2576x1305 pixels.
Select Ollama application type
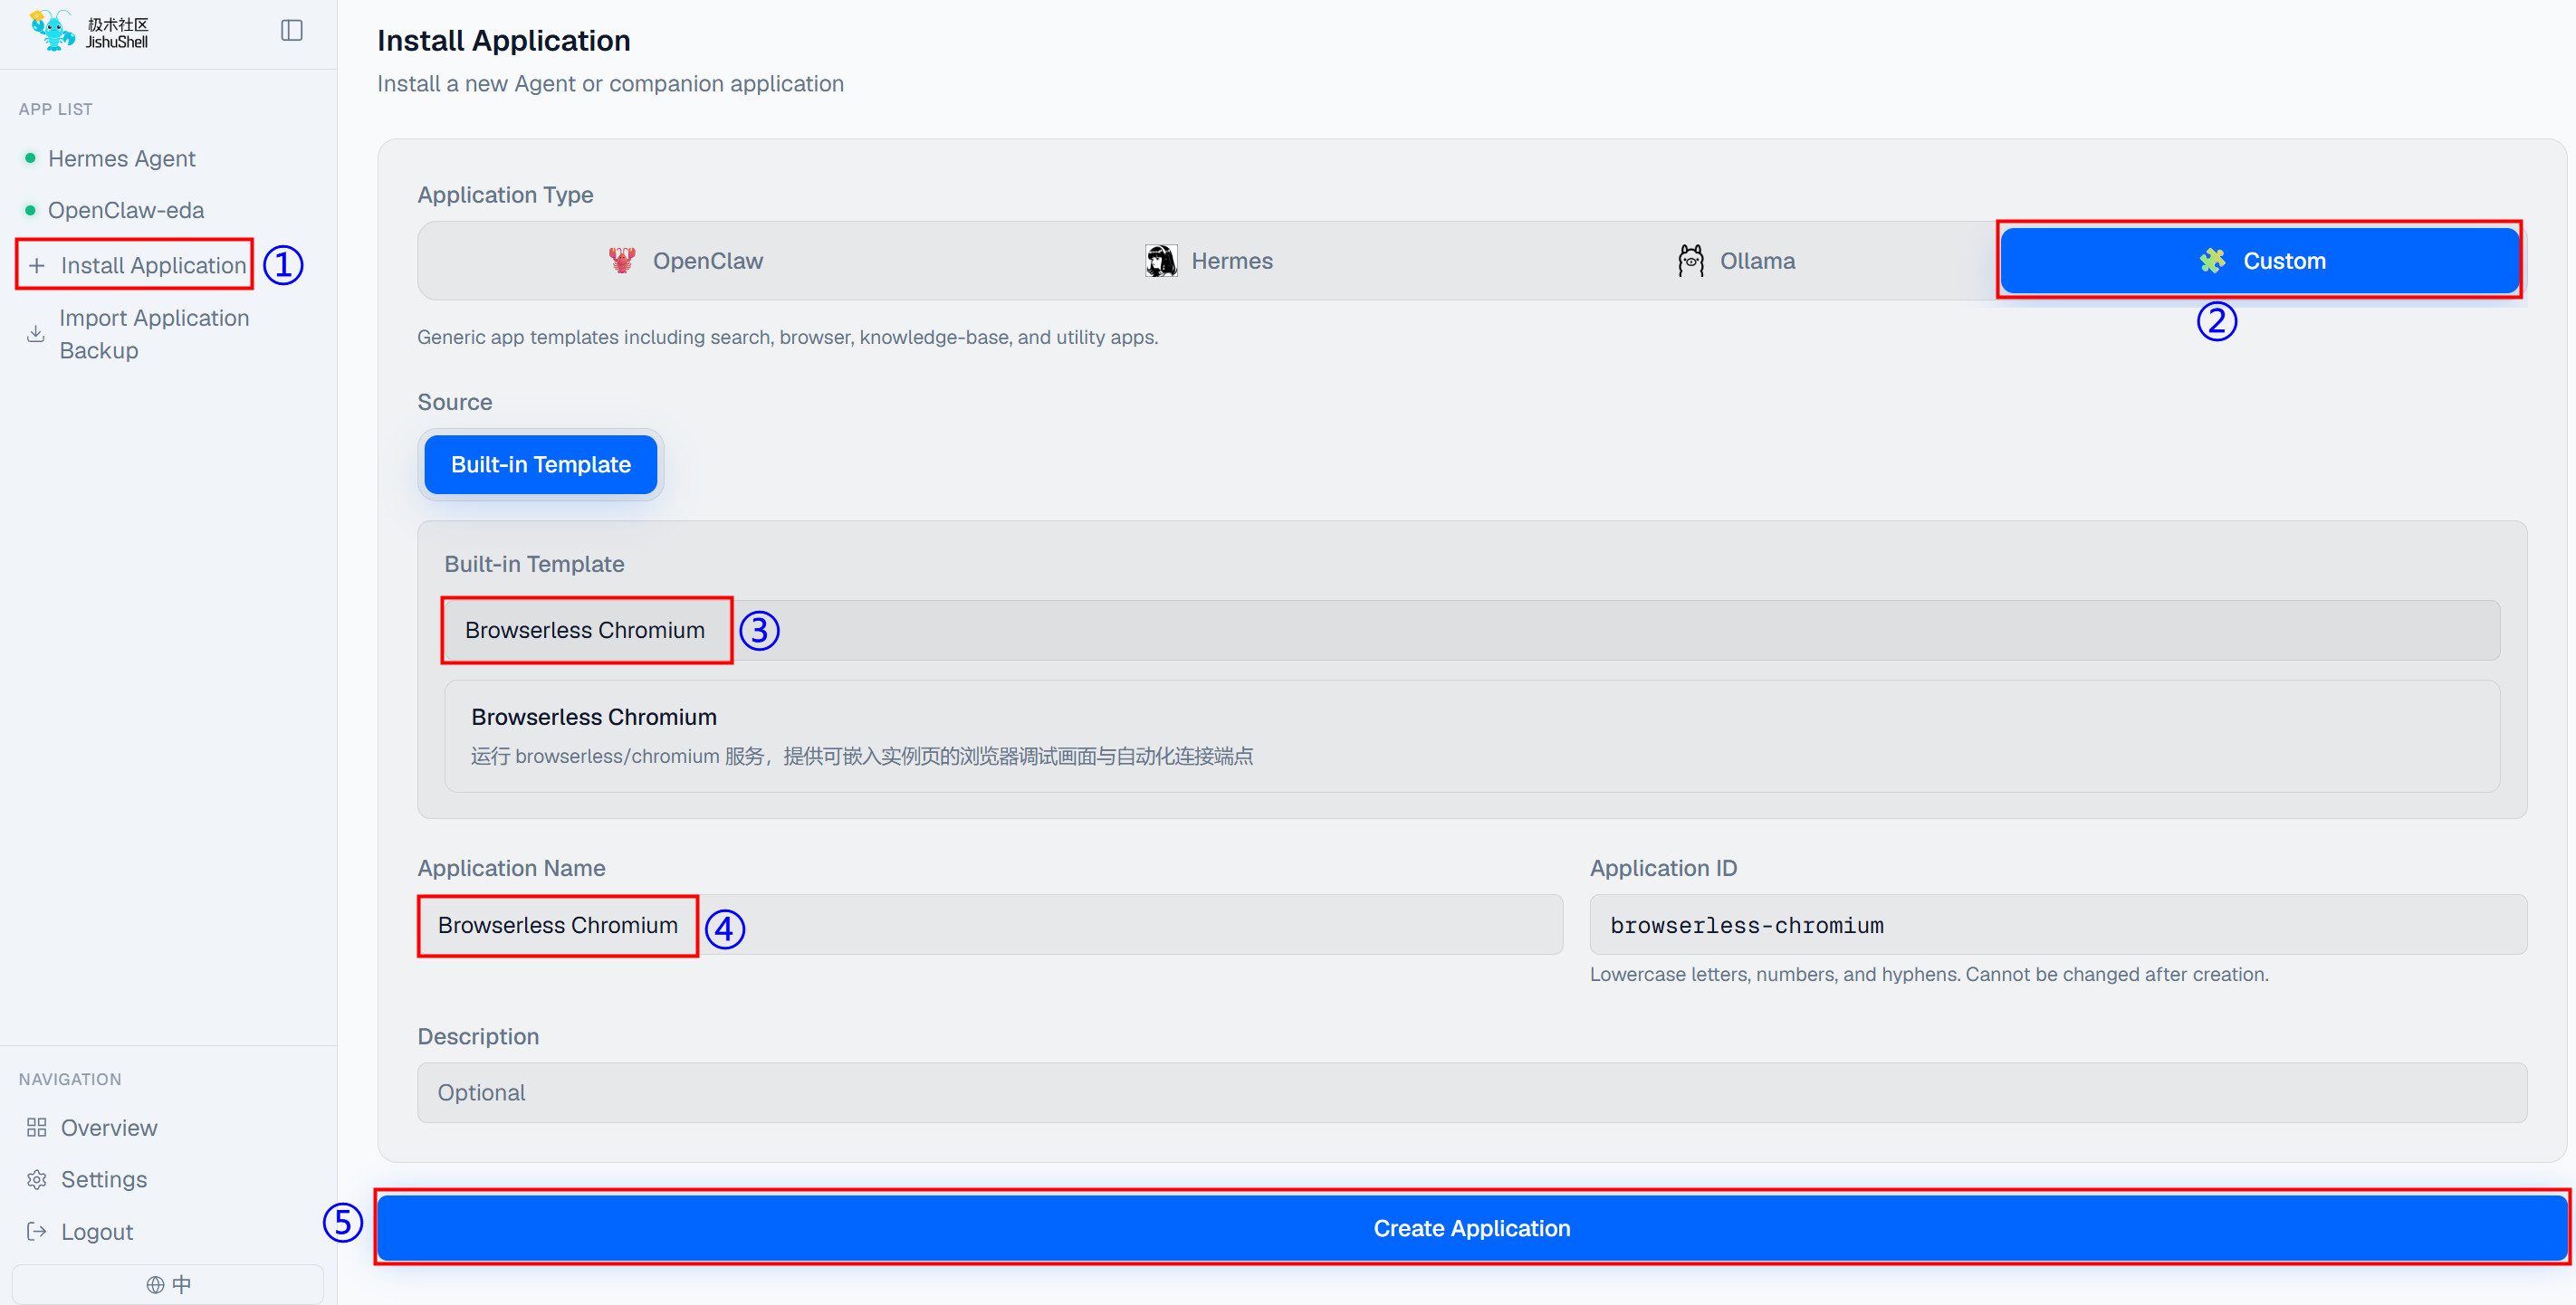(1736, 261)
